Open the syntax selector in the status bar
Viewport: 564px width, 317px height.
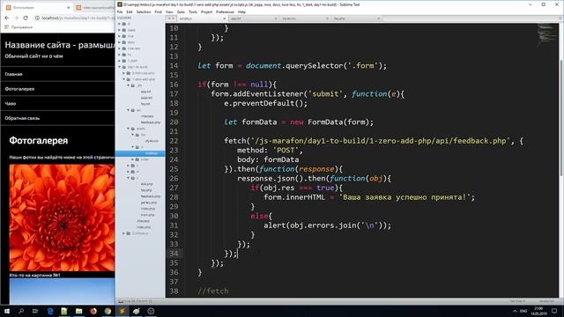click(x=546, y=301)
